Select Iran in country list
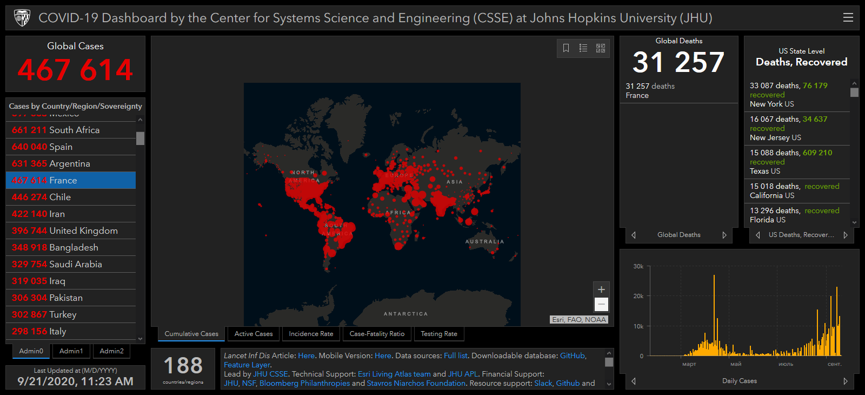 coord(71,214)
